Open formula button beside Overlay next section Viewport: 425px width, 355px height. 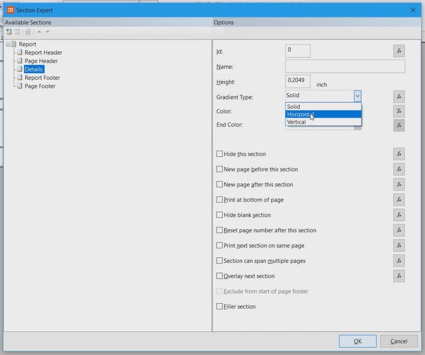pos(399,276)
